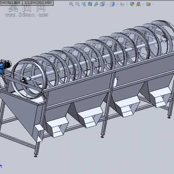Select the Zoom to Area tool
Screen dimensions: 174x174
(77, 4)
